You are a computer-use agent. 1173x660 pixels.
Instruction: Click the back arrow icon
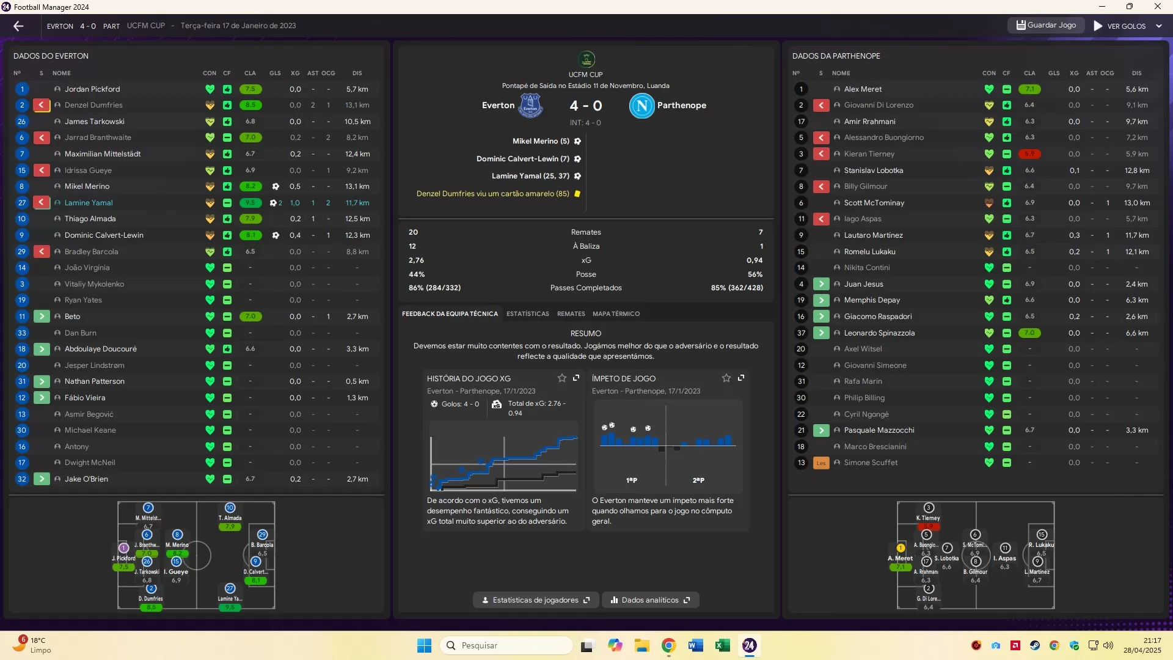click(x=18, y=26)
